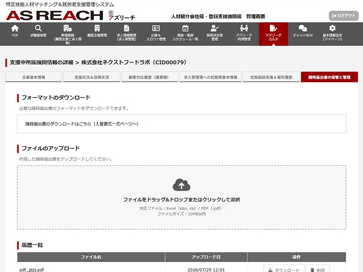Open 顧客企業管理 building icon
The width and height of the screenshot is (363, 272).
point(97,28)
